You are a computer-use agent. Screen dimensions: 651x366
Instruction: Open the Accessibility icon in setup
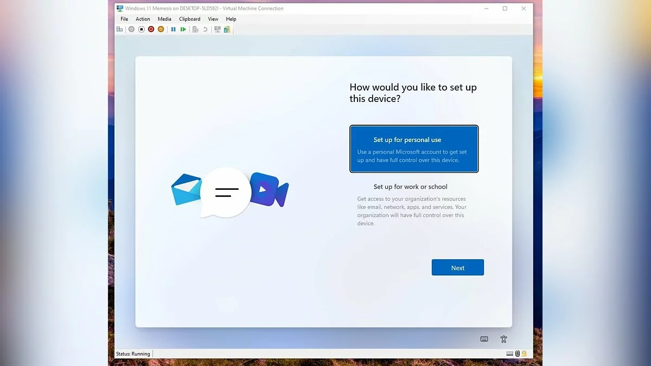[503, 339]
